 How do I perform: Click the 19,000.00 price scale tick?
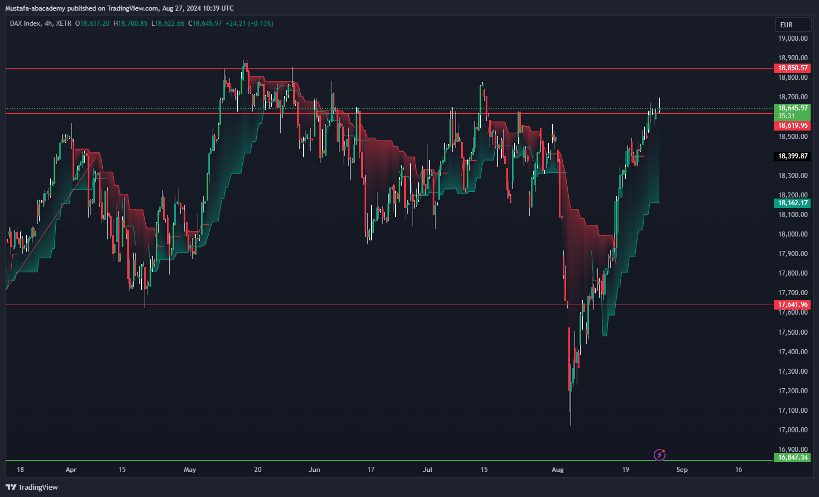click(793, 38)
